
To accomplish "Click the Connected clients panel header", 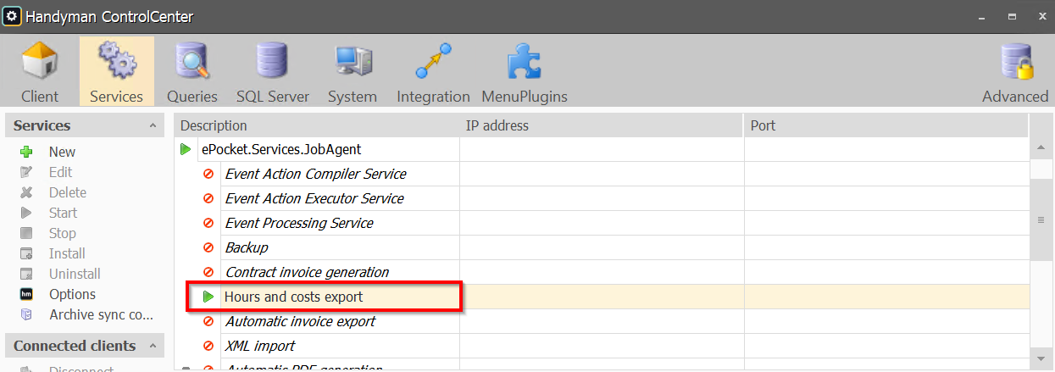I will point(85,346).
